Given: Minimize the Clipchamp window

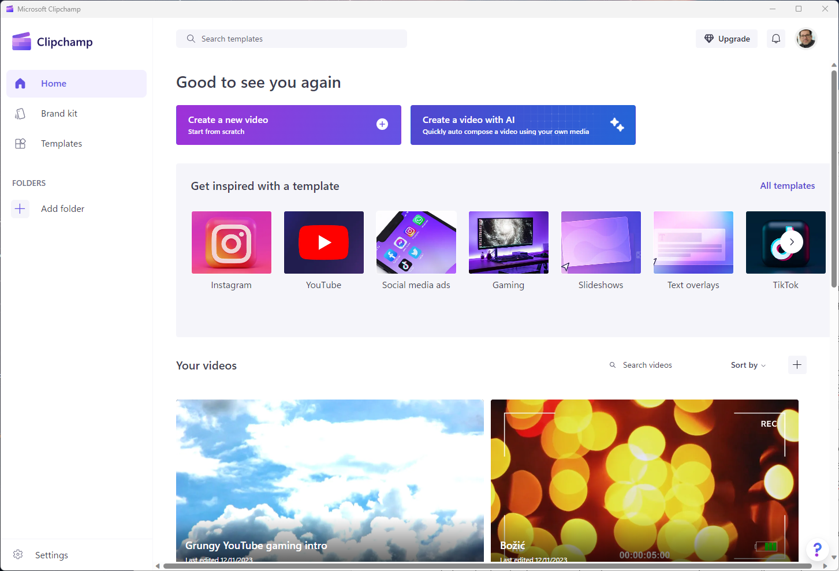Looking at the screenshot, I should (x=773, y=9).
